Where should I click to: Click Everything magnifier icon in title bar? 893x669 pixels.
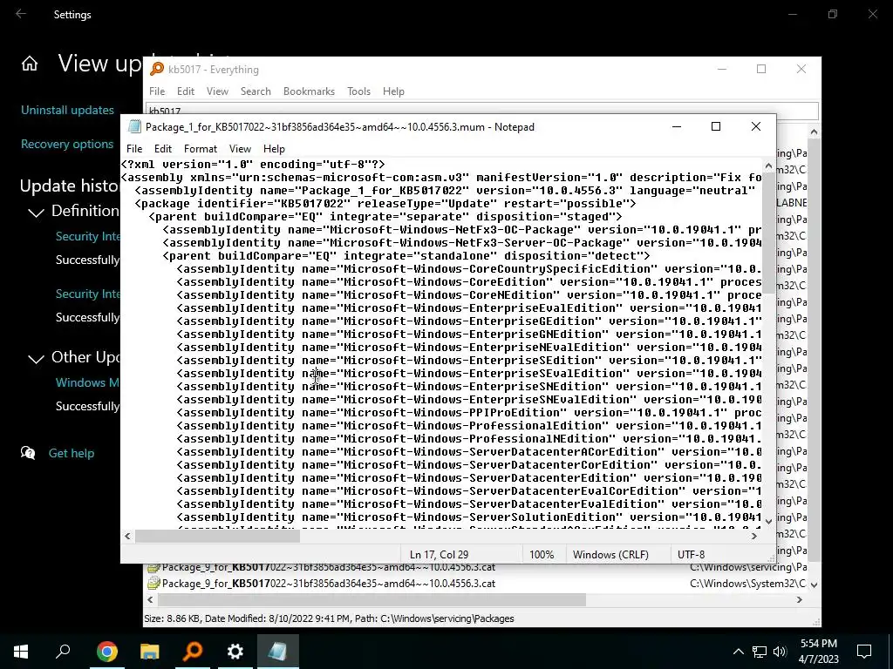tap(157, 70)
